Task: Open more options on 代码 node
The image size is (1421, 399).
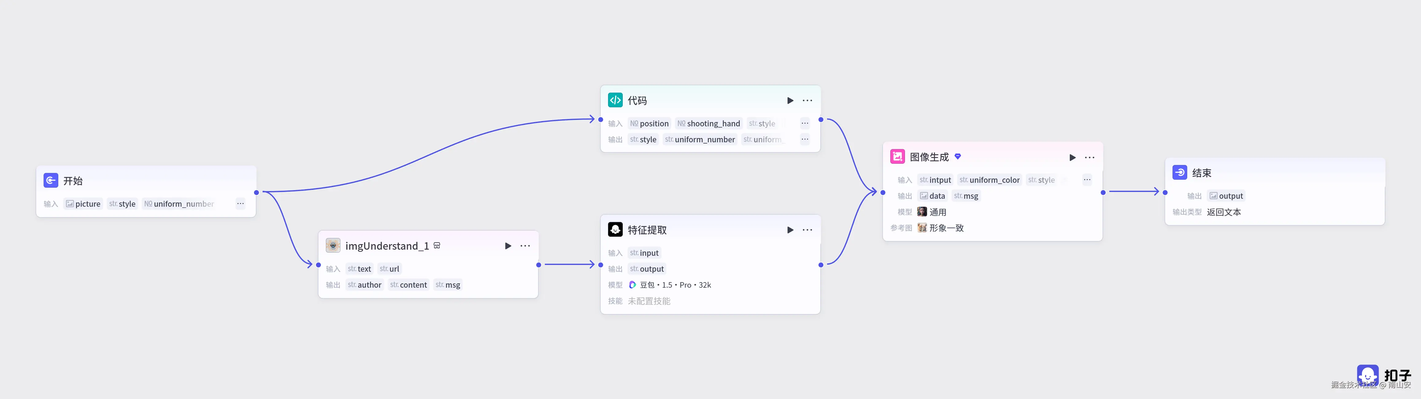Action: [x=807, y=100]
